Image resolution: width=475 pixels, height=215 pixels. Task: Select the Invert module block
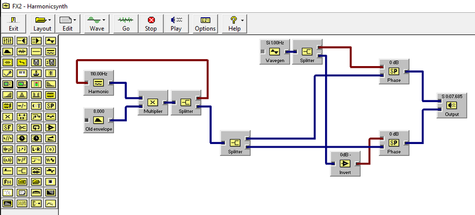(346, 164)
